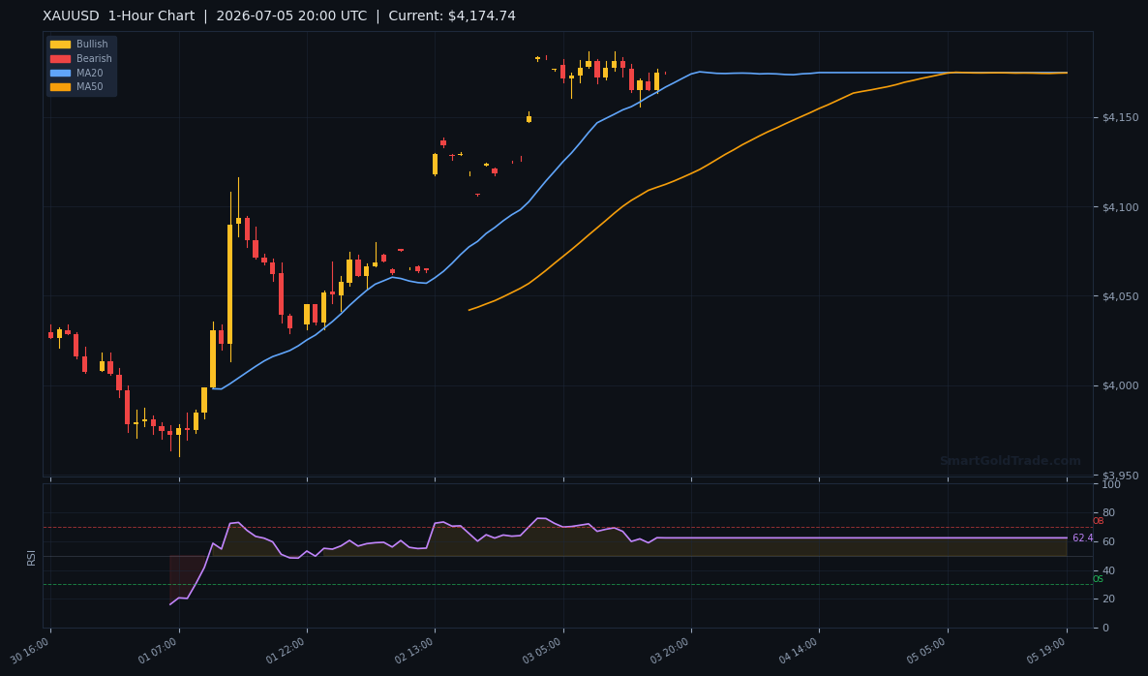Click the time axis label '01 07:00'
Image resolution: width=1148 pixels, height=676 pixels.
pyautogui.click(x=159, y=651)
